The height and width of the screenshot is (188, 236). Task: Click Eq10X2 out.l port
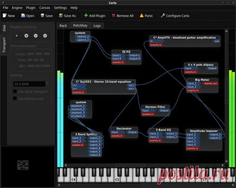tap(131, 85)
